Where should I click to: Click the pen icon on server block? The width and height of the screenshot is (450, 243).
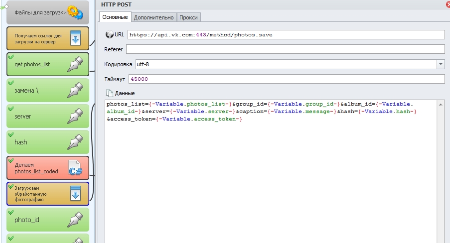(75, 116)
